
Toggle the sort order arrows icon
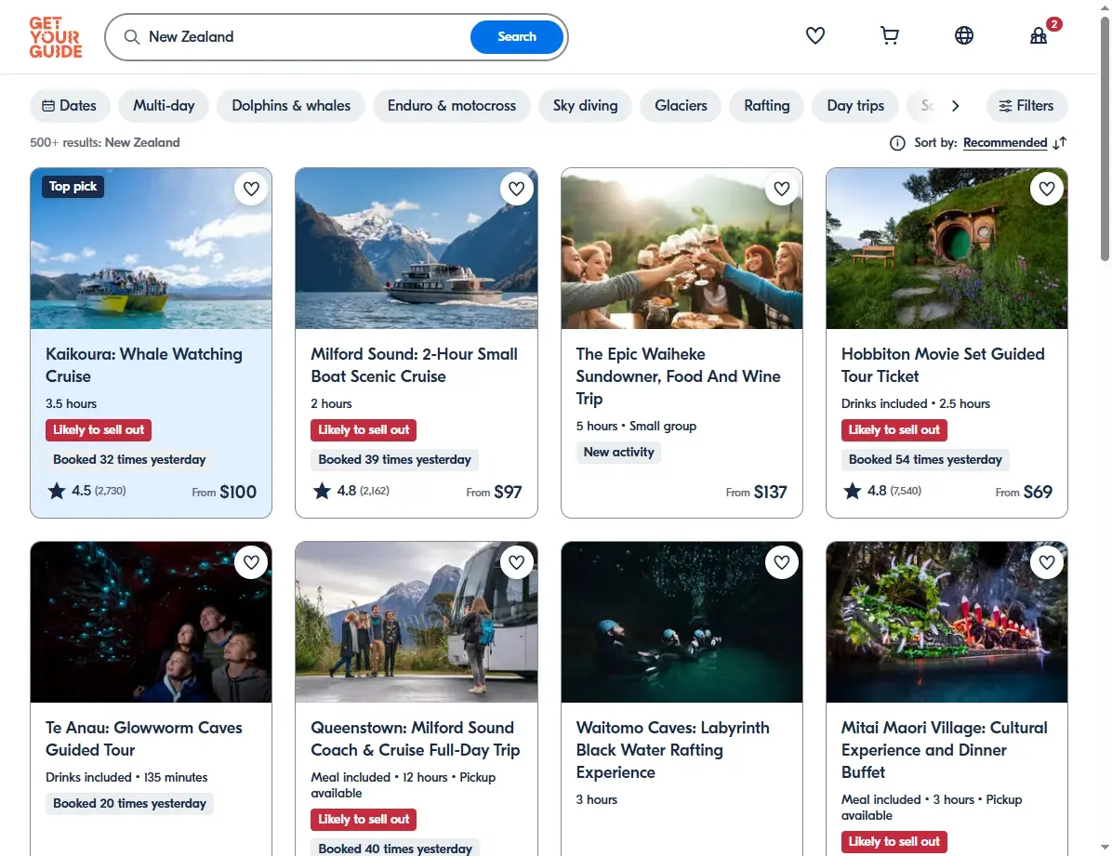coord(1060,143)
